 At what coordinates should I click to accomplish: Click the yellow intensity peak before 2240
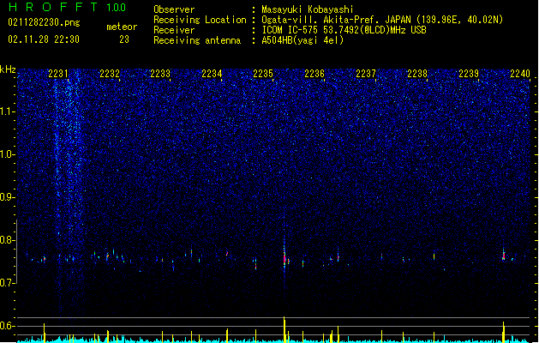point(504,332)
